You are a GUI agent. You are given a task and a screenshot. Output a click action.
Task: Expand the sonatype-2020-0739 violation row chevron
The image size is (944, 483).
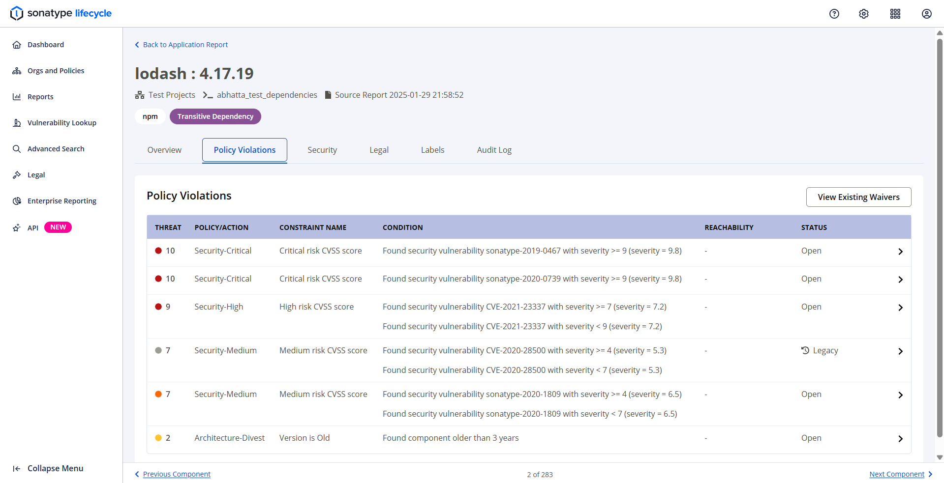[900, 280]
